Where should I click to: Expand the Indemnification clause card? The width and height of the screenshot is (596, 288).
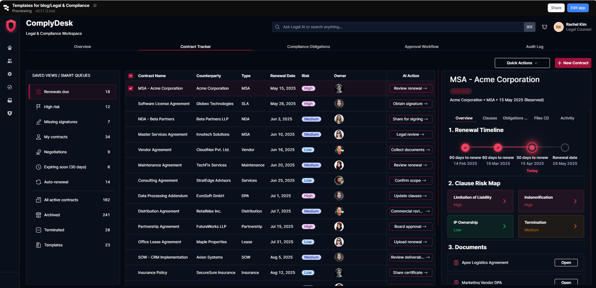pyautogui.click(x=551, y=201)
